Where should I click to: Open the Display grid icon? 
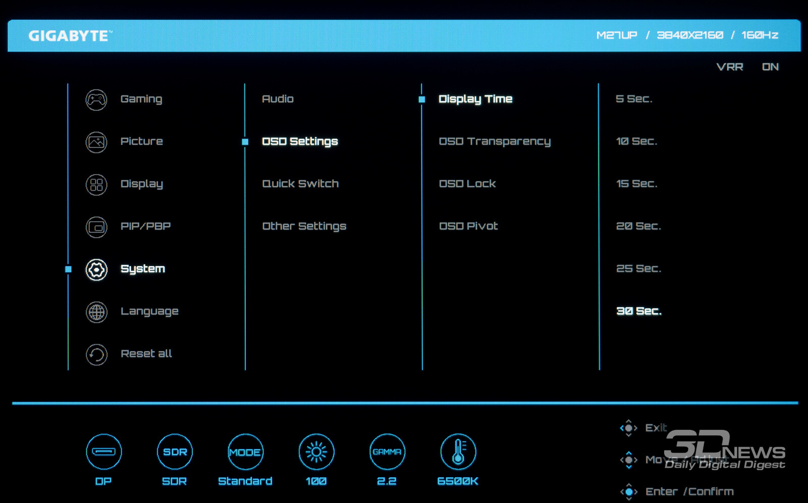tap(96, 184)
